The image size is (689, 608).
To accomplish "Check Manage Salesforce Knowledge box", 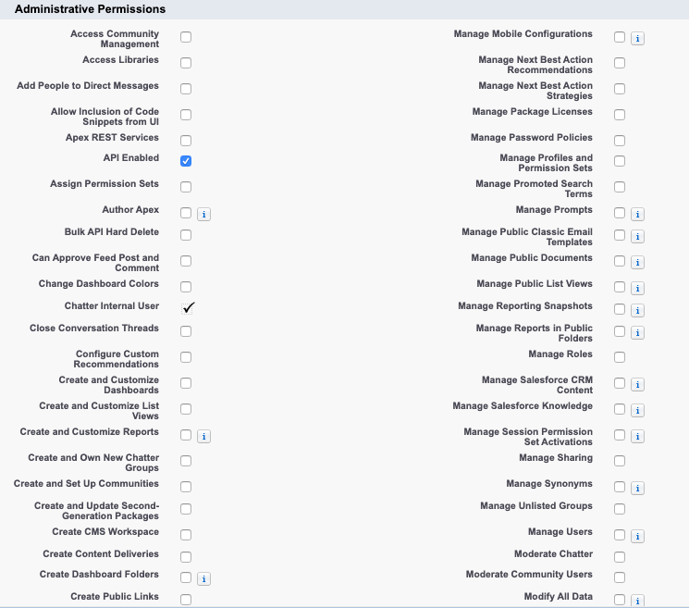I will tap(620, 409).
